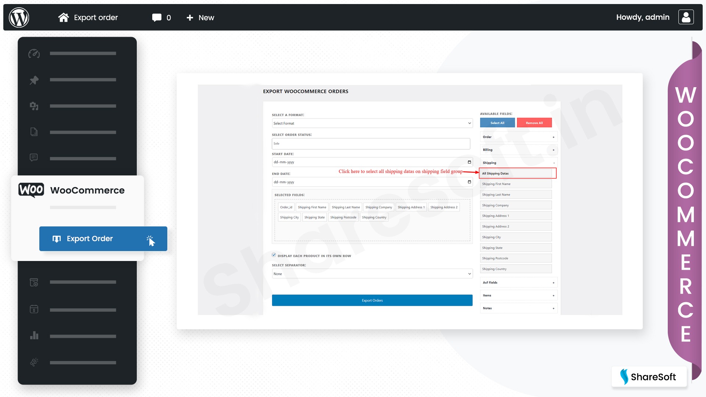Open the Select Separator dropdown showing None
Screen dimensions: 706x397
[x=372, y=274]
